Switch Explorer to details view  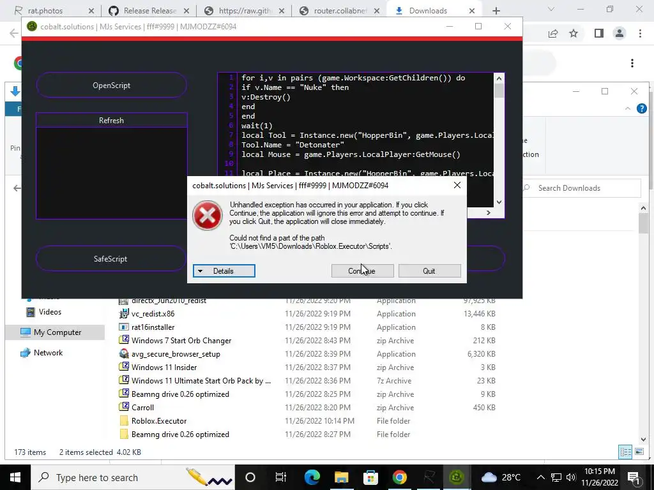[625, 452]
